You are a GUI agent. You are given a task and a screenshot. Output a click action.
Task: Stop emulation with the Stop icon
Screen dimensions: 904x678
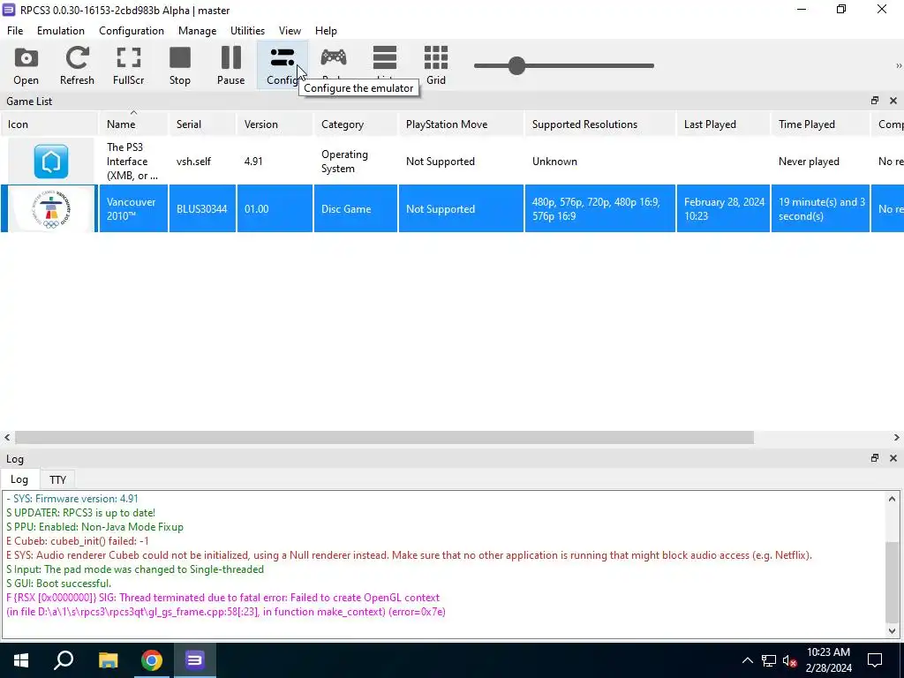point(180,65)
